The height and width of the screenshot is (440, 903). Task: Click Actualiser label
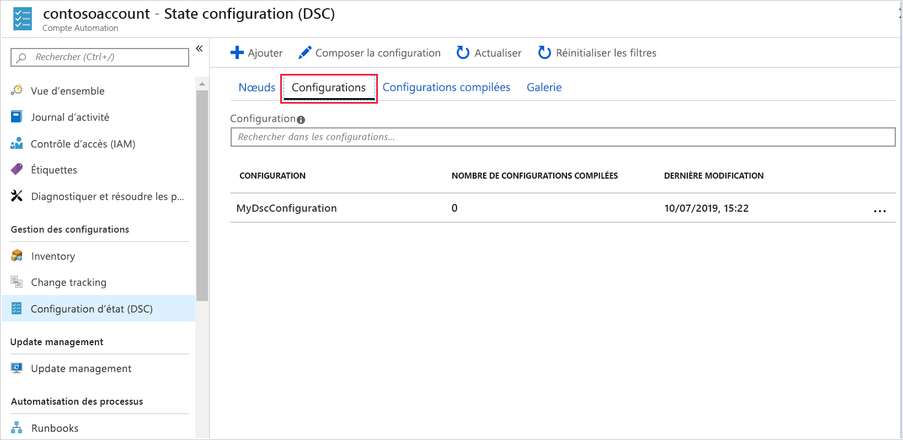tap(498, 53)
